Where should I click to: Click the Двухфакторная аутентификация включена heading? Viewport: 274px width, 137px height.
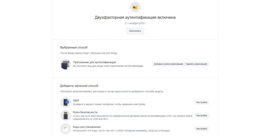tap(135, 17)
